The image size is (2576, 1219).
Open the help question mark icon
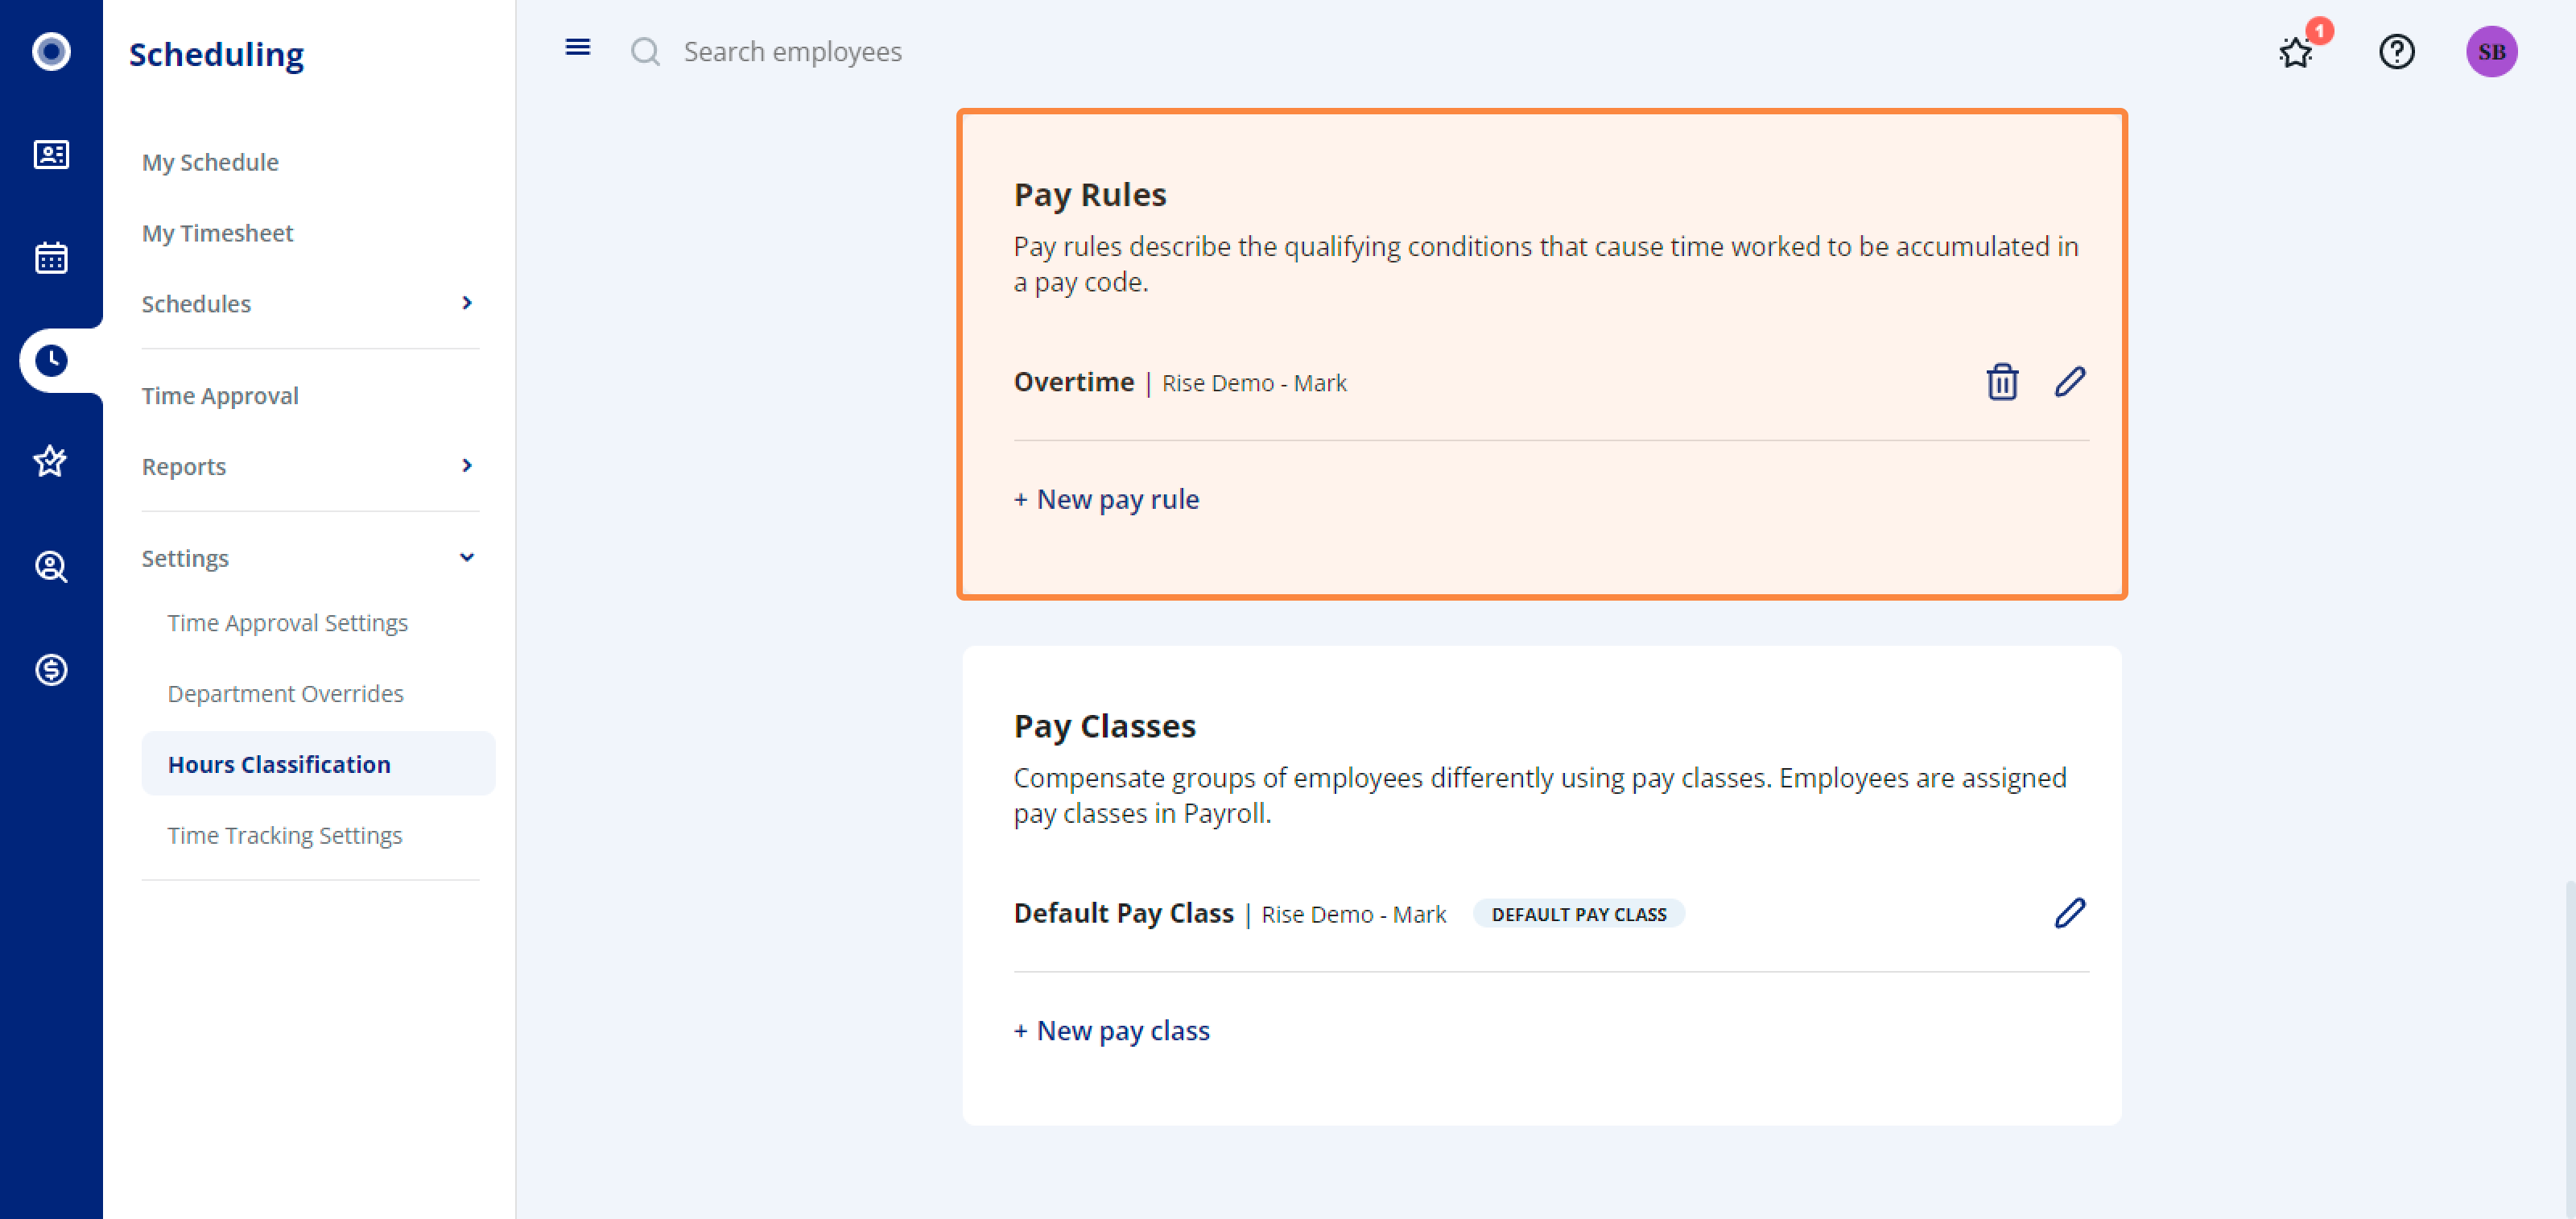point(2396,52)
